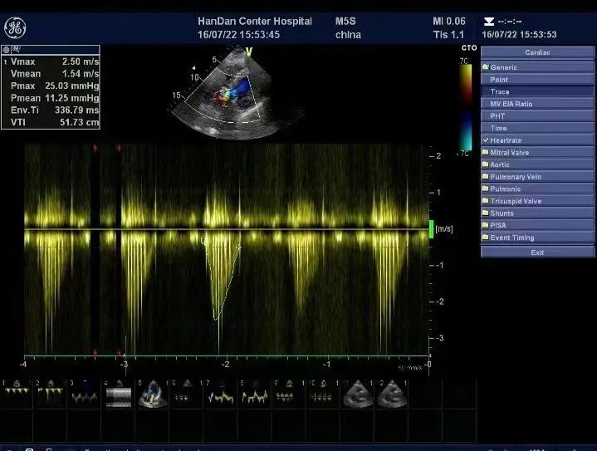Click the round icon atop measurement results box
Viewport: 597px width, 451px height.
click(6, 49)
